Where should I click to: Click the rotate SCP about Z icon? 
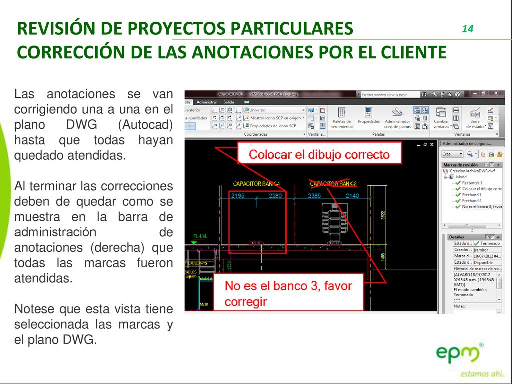click(x=230, y=118)
